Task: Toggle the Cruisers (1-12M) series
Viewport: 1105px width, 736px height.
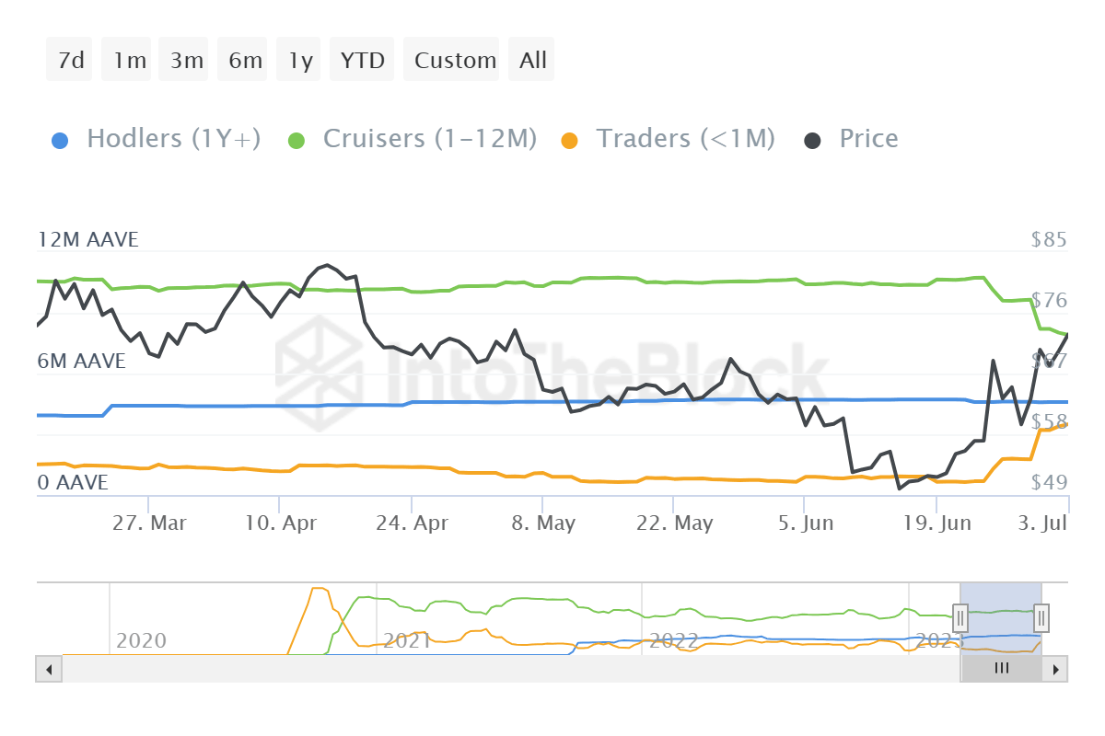Action: (429, 139)
